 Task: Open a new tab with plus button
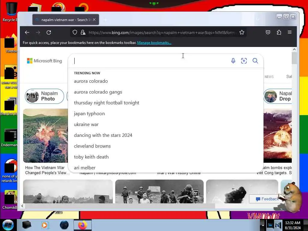pyautogui.click(x=106, y=20)
